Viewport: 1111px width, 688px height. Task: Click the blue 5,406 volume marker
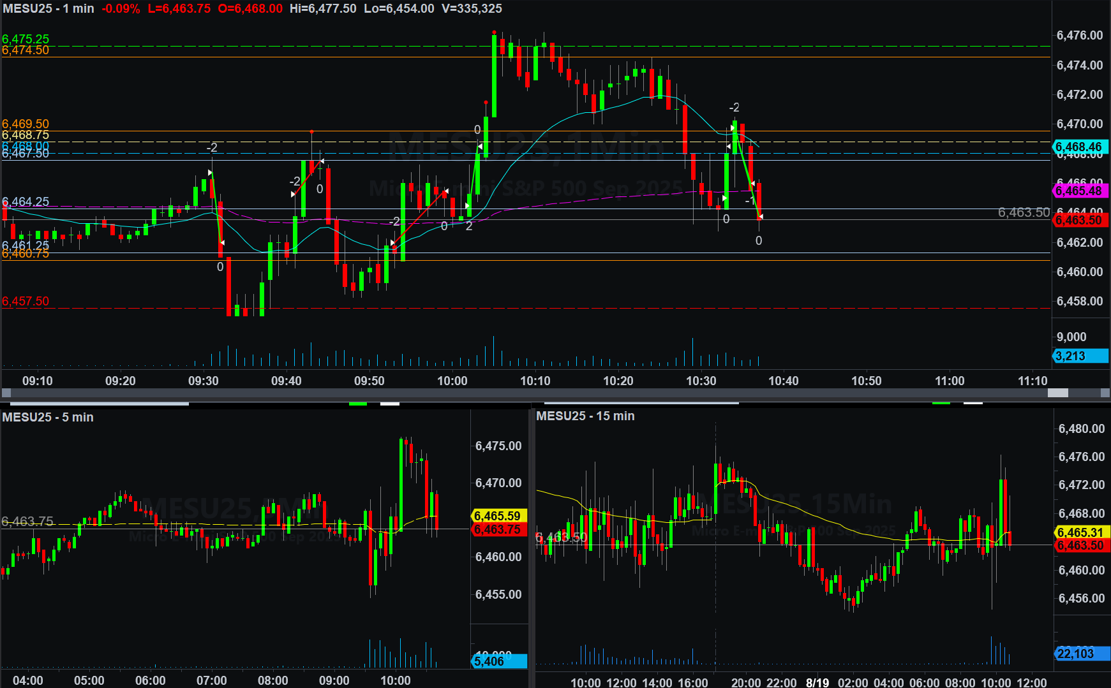pos(498,661)
